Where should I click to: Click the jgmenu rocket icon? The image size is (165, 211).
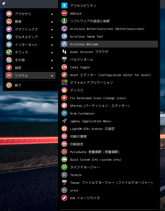[x=64, y=121]
